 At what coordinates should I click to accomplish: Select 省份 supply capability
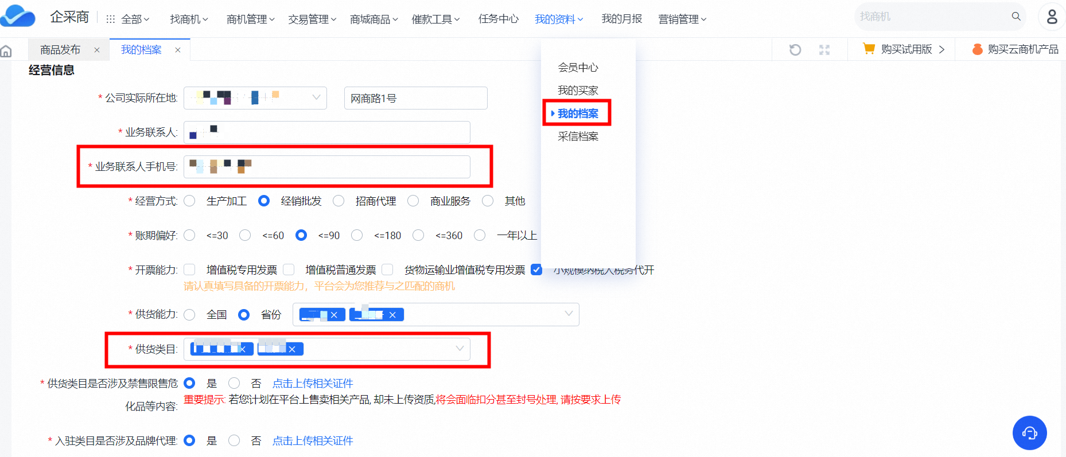pyautogui.click(x=244, y=315)
